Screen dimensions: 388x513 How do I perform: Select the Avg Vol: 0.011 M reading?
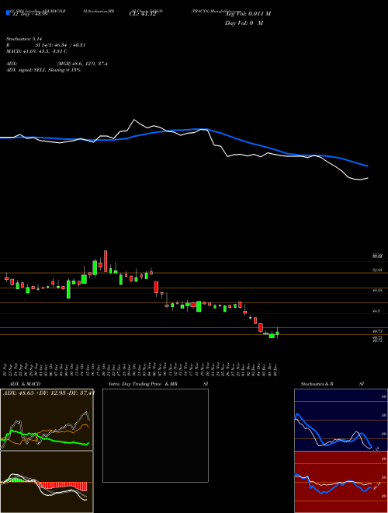tap(248, 14)
